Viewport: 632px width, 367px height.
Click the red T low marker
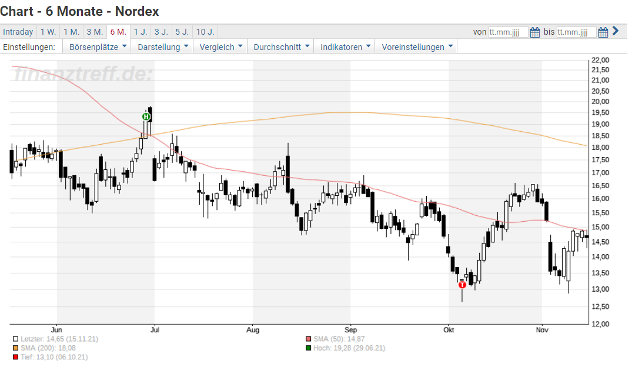coord(462,285)
